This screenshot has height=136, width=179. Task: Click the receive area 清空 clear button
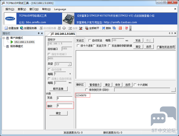pyautogui.click(x=107, y=85)
